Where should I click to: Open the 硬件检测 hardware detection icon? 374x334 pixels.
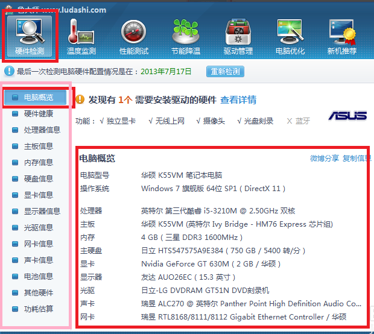tap(30, 35)
